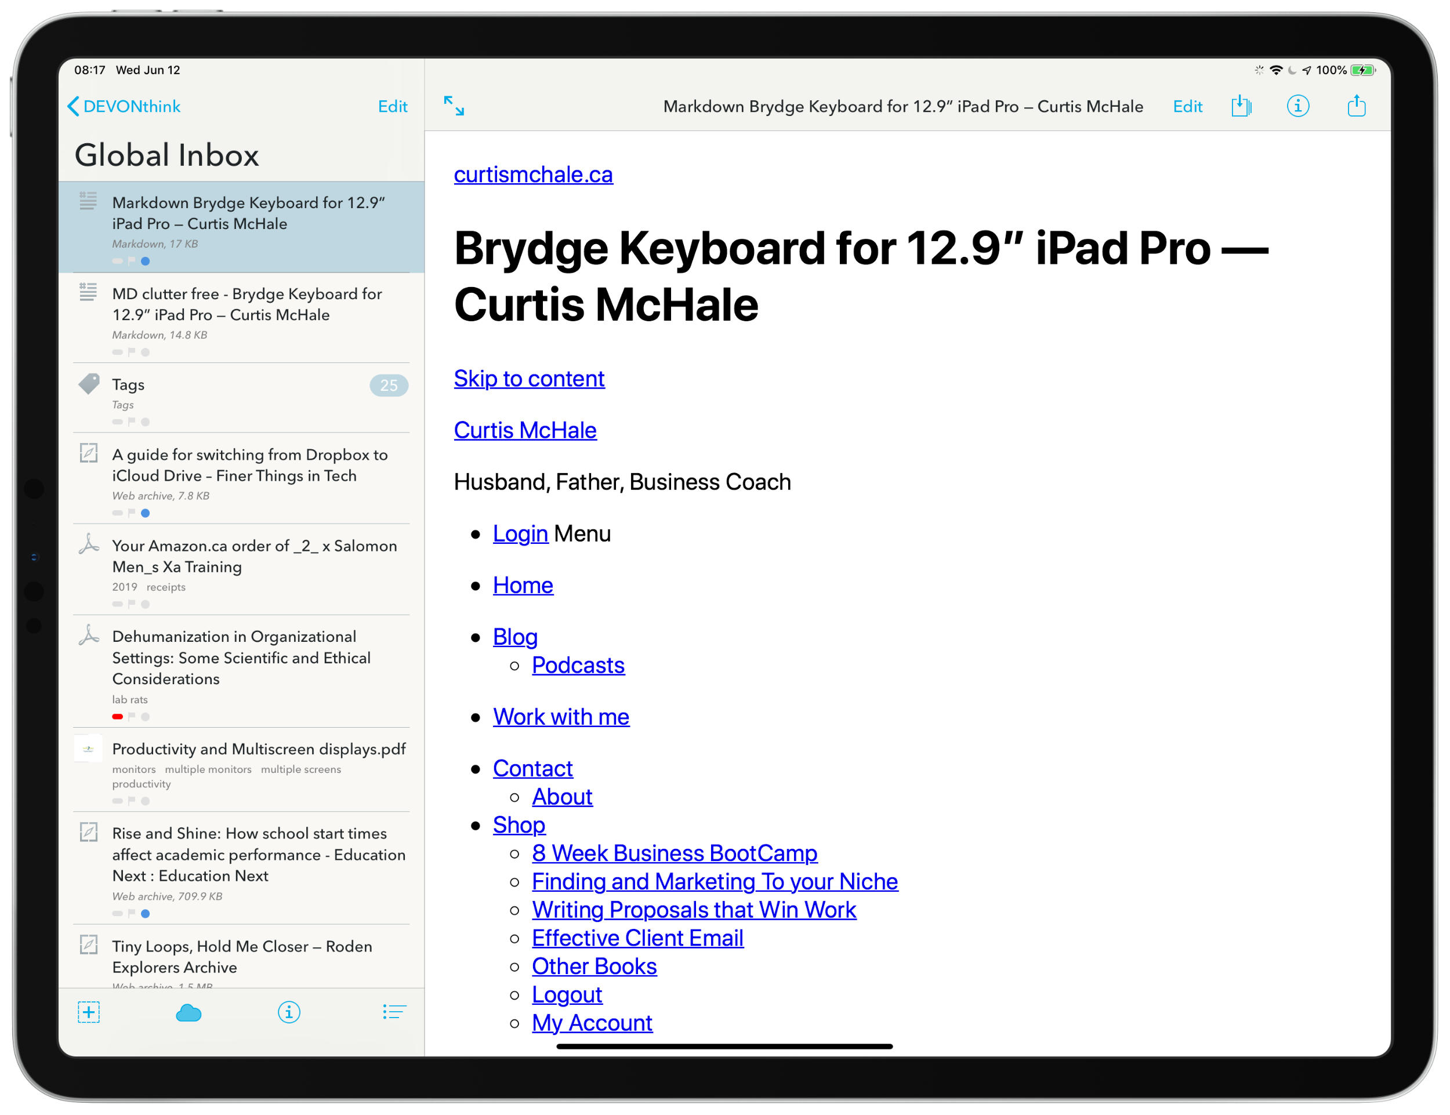This screenshot has height=1115, width=1450.
Task: Open the curtismchale.ca link
Action: pyautogui.click(x=533, y=175)
